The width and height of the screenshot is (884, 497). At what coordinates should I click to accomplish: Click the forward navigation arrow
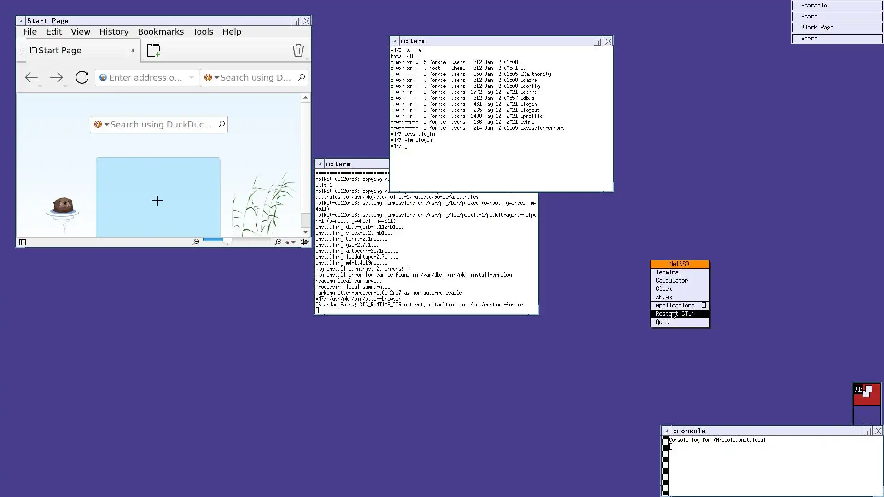56,77
